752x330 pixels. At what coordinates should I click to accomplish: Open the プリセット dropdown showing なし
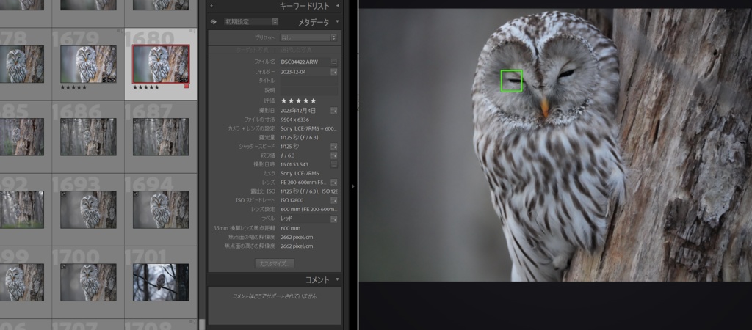click(308, 37)
